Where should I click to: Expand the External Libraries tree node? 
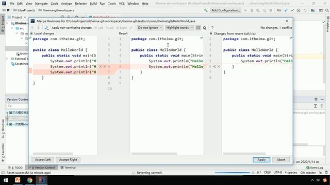(7, 59)
